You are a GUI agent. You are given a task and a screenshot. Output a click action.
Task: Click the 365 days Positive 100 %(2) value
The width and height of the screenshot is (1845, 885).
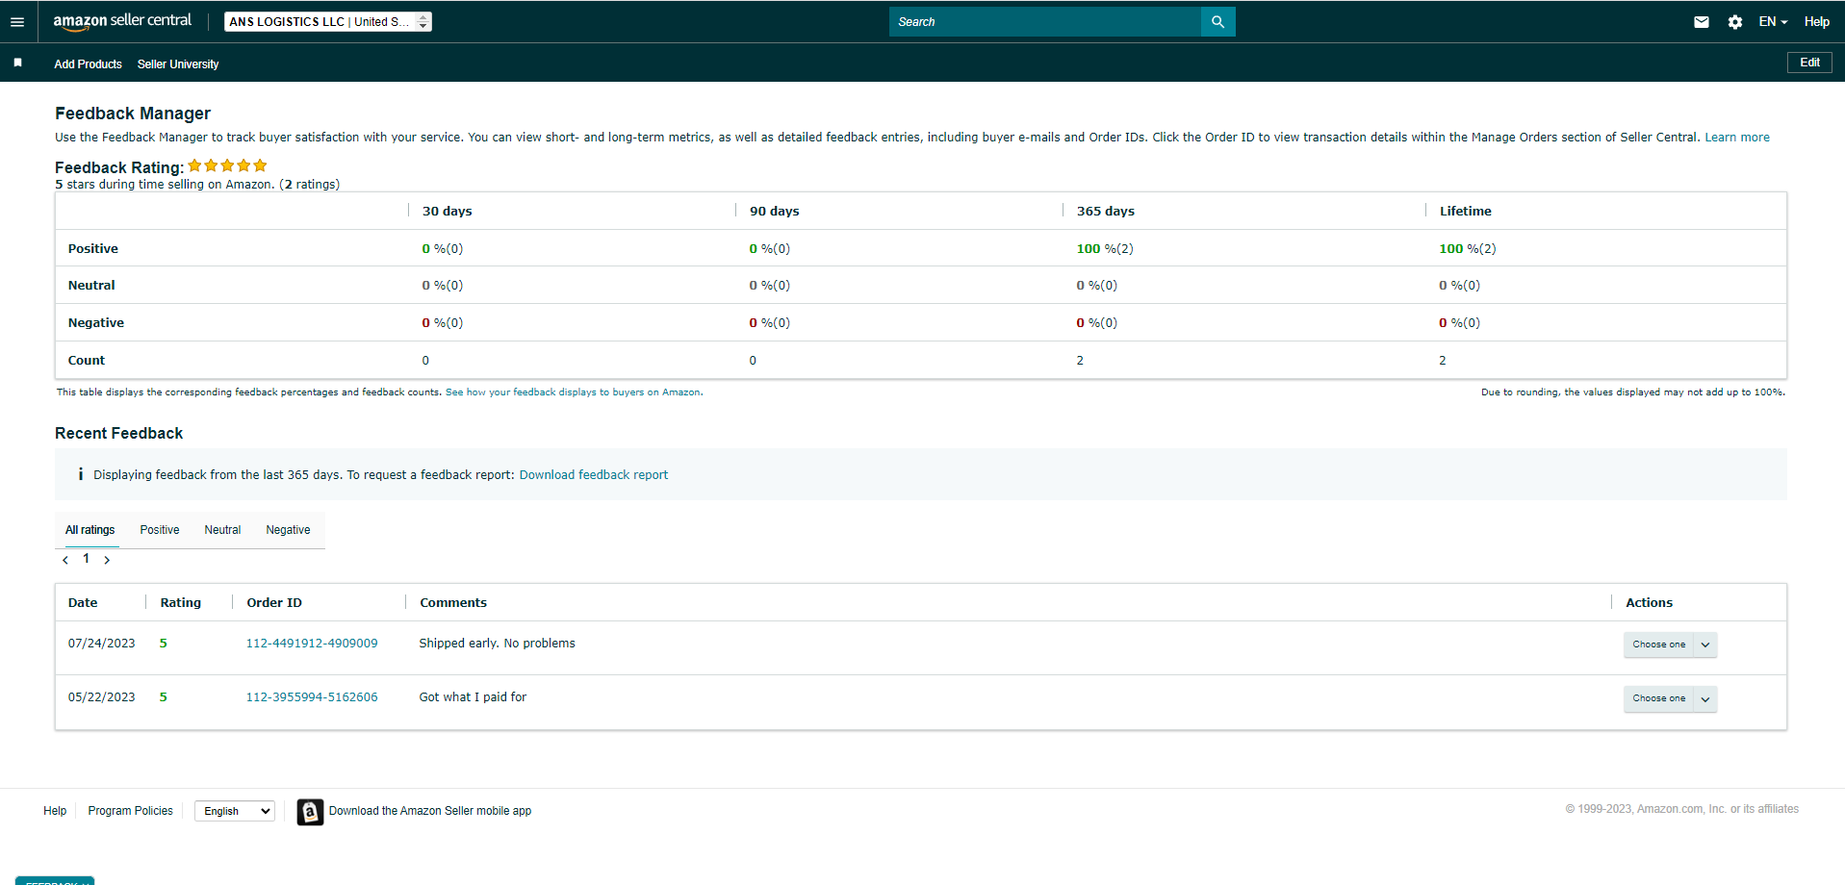pyautogui.click(x=1105, y=249)
